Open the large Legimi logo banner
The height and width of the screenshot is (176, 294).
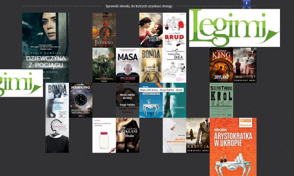click(x=234, y=28)
